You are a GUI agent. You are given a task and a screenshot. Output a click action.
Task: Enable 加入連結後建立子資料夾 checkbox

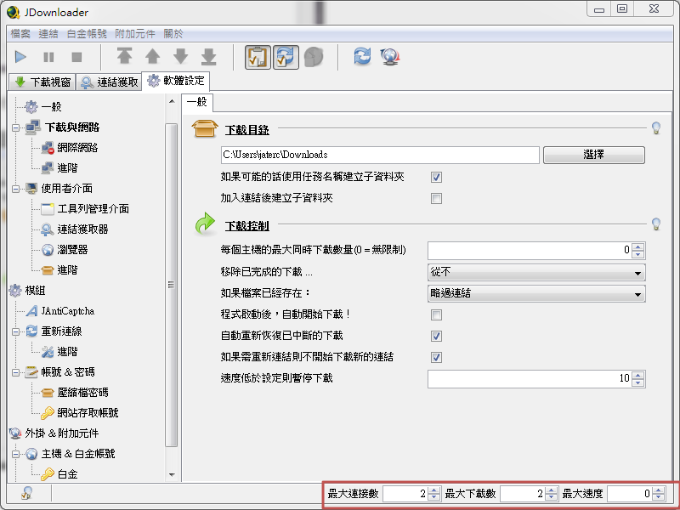coord(436,198)
